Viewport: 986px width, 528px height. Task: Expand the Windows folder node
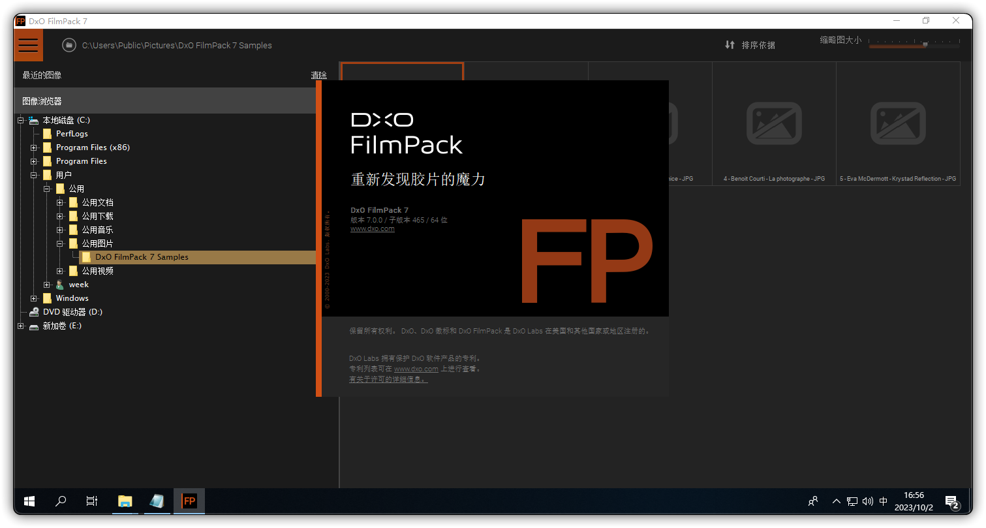point(34,298)
